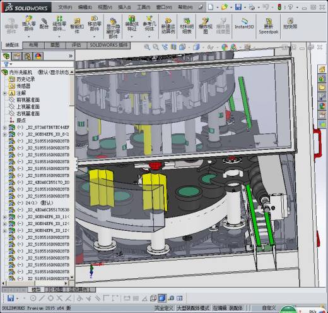Viewport: 328px width, 313px height.
Task: Click the Save disk icon in top toolbar
Action: coord(238,7)
